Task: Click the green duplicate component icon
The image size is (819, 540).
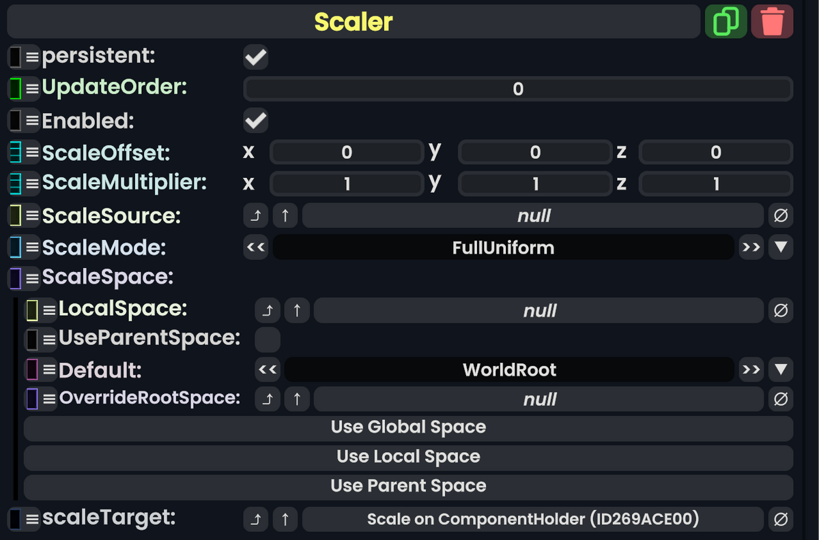Action: [725, 21]
